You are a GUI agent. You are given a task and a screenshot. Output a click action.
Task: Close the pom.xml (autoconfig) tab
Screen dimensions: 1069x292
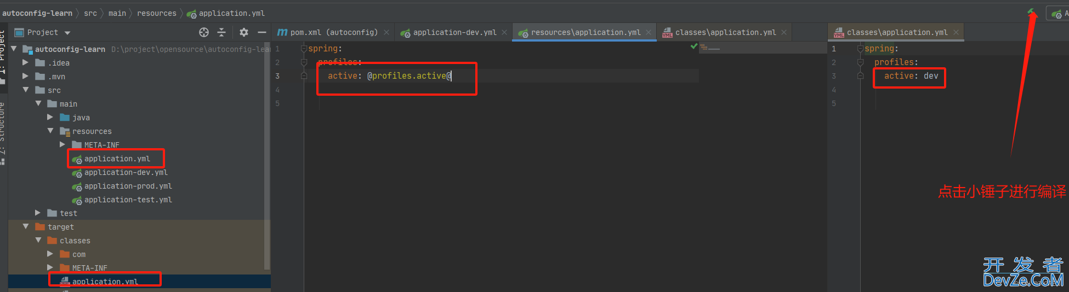coord(386,32)
